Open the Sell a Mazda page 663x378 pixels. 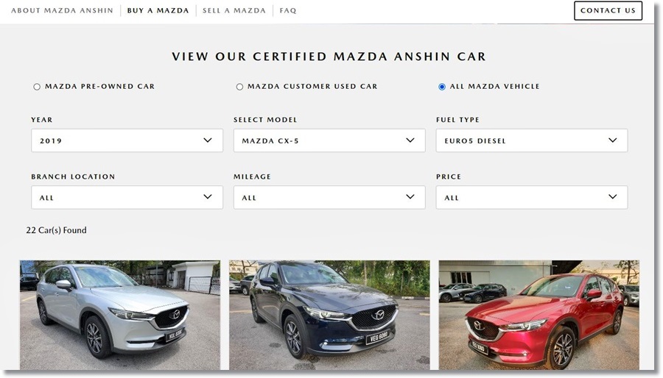(234, 10)
